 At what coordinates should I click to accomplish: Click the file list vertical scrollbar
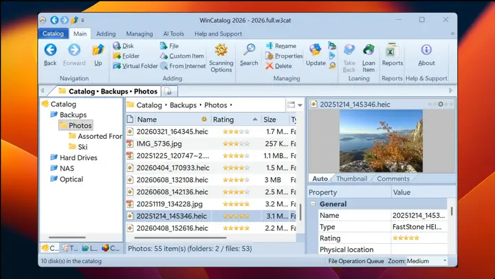coord(300,212)
